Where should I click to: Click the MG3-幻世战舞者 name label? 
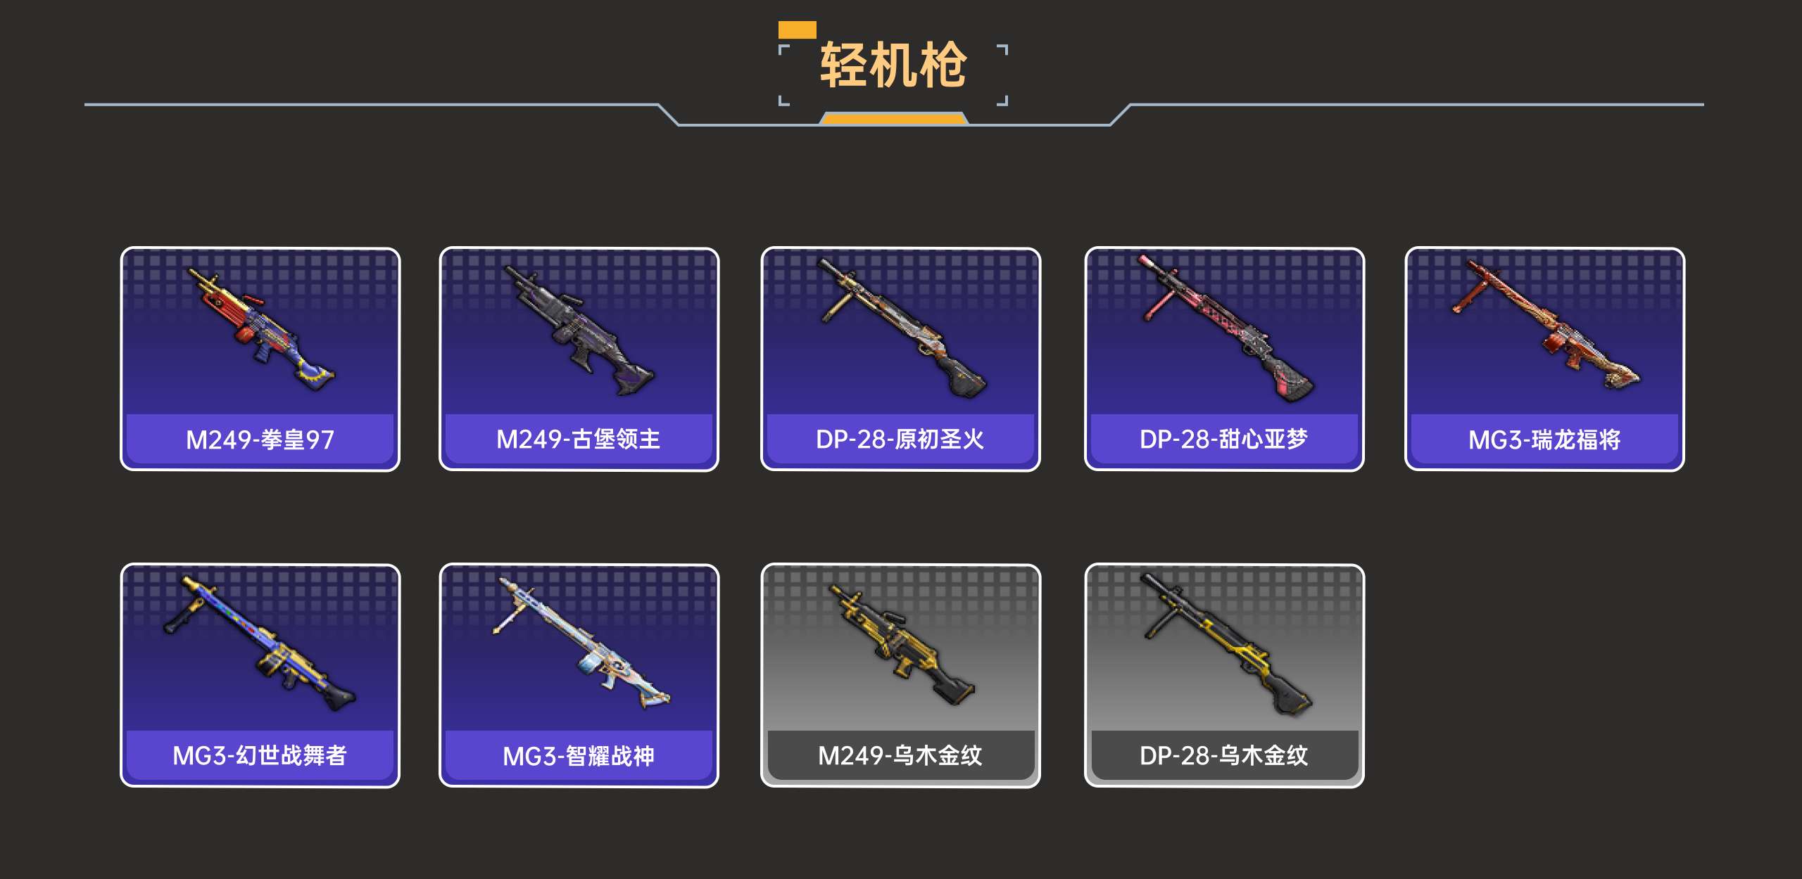coord(260,756)
